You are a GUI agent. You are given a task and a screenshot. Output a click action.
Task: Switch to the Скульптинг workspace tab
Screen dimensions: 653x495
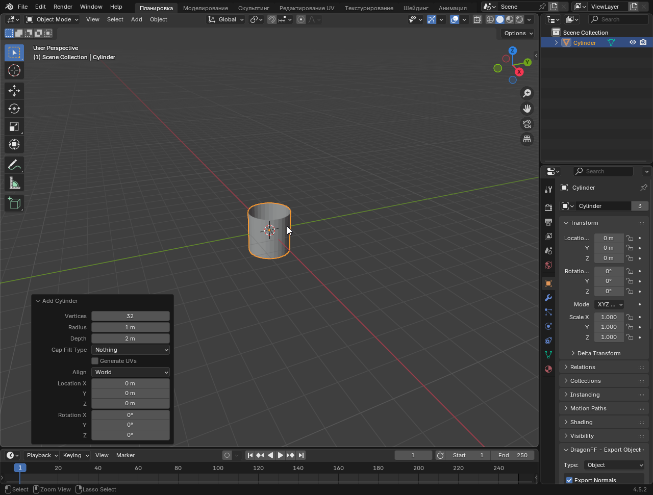coord(254,8)
